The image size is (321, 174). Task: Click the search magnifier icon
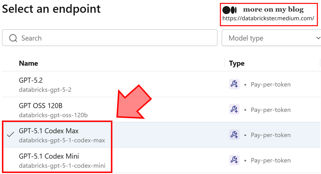click(13, 38)
